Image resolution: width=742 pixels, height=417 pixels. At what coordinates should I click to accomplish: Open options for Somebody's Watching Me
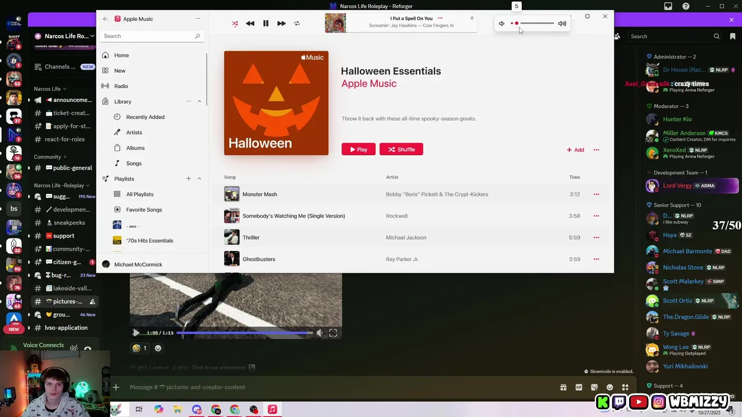click(x=596, y=215)
